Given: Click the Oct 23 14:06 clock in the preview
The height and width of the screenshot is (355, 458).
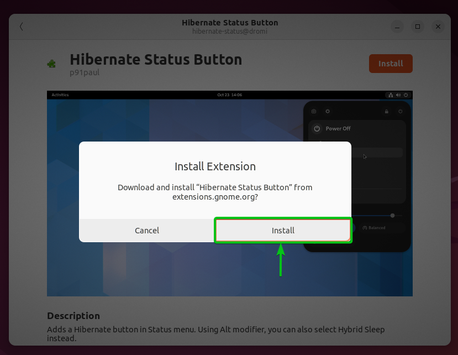Looking at the screenshot, I should [x=230, y=95].
